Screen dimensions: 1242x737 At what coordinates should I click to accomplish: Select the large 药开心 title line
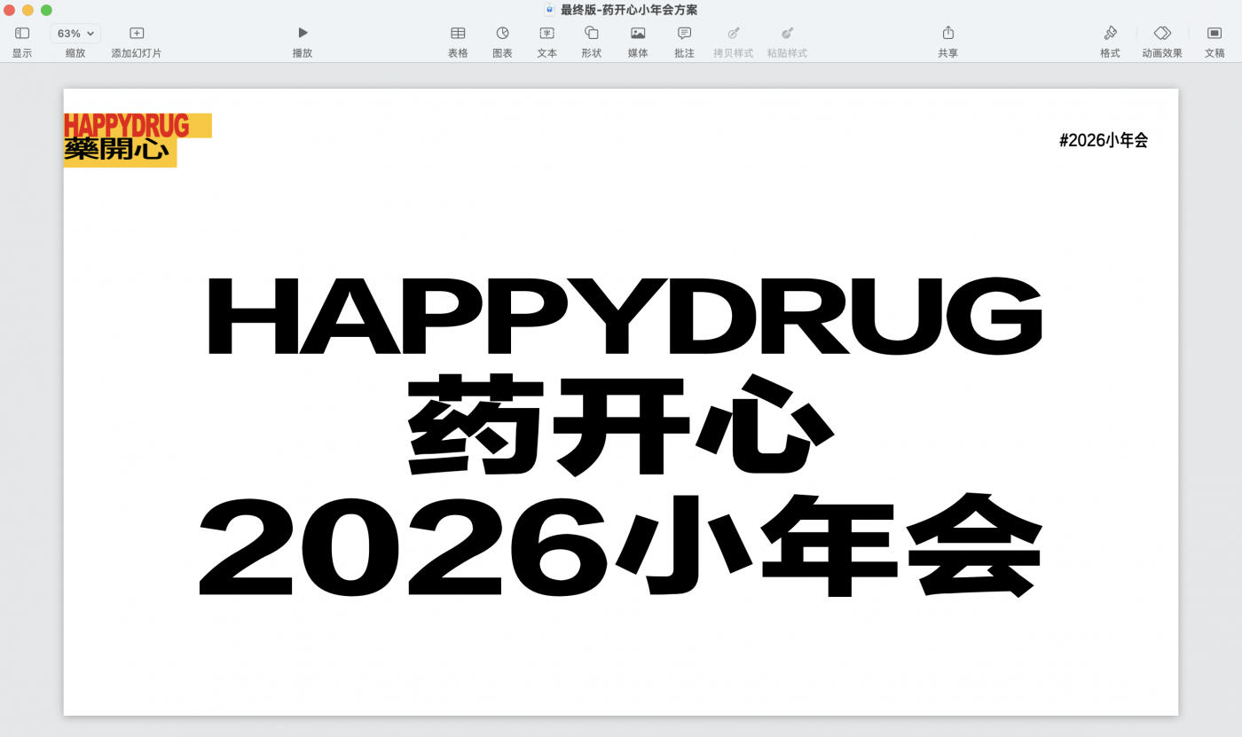click(x=621, y=424)
